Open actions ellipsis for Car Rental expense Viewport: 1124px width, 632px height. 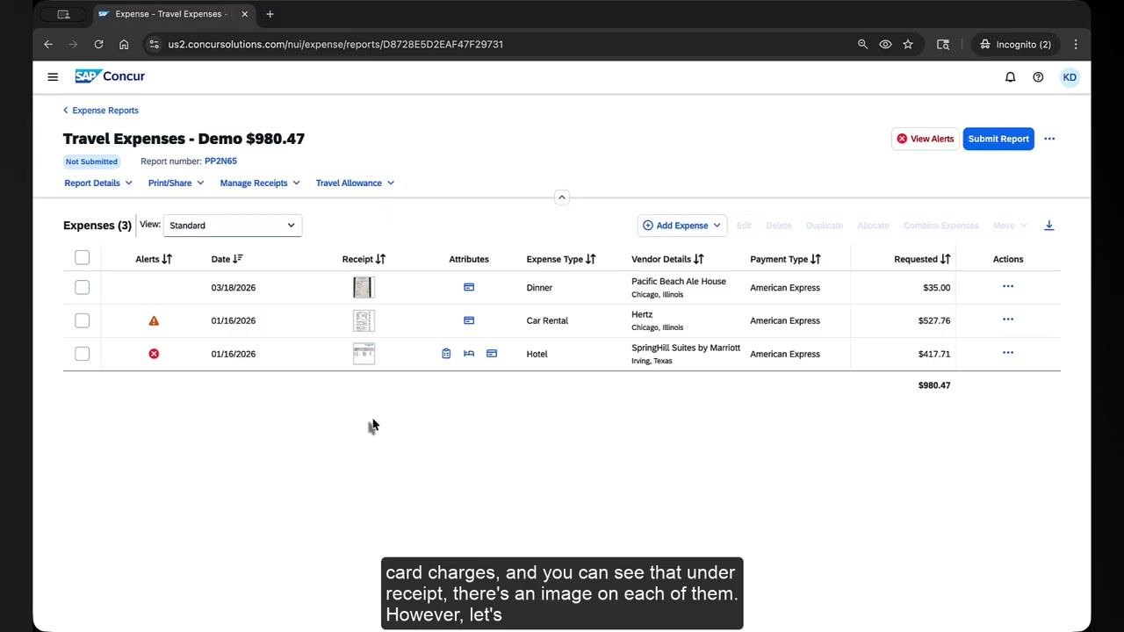[x=1008, y=320]
